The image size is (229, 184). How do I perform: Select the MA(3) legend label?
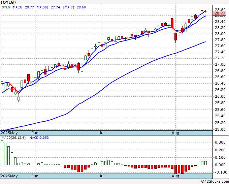point(18,7)
